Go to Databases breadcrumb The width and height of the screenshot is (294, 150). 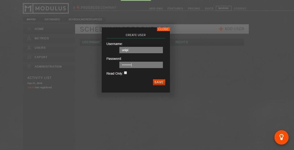(52, 19)
